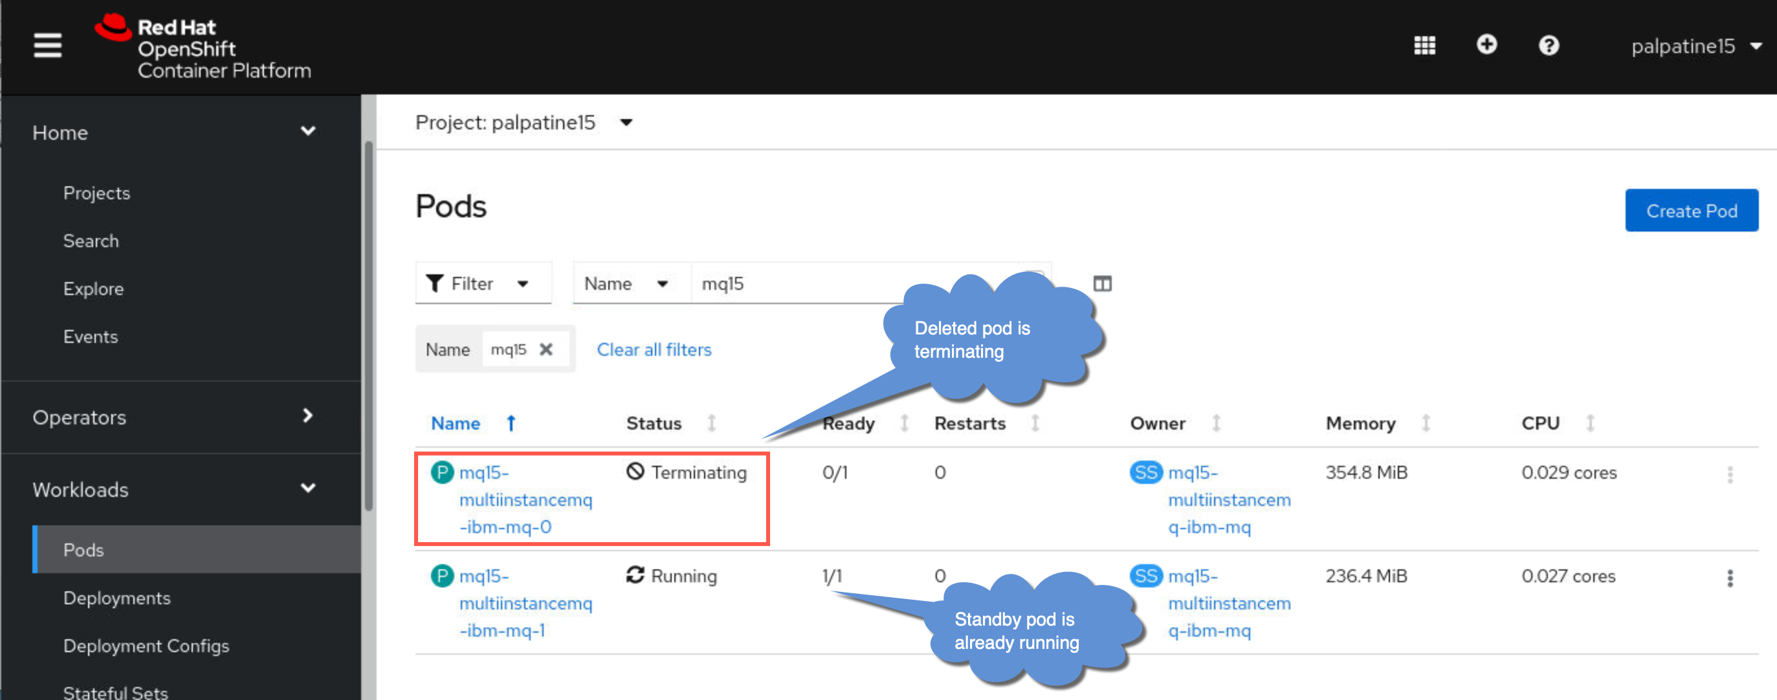Click the plus import icon in header
Viewport: 1777px width, 700px height.
tap(1486, 45)
